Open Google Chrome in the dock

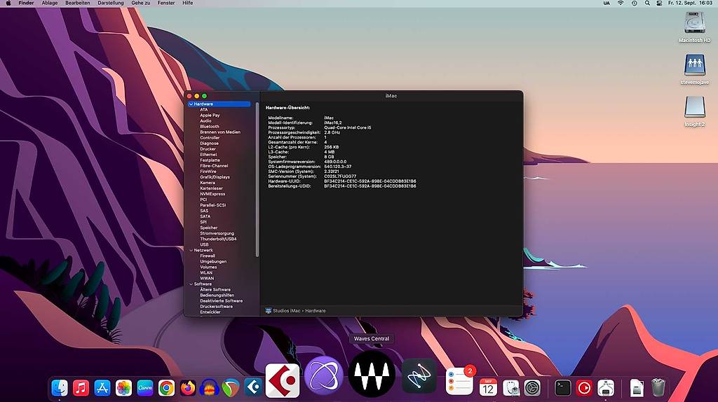167,388
